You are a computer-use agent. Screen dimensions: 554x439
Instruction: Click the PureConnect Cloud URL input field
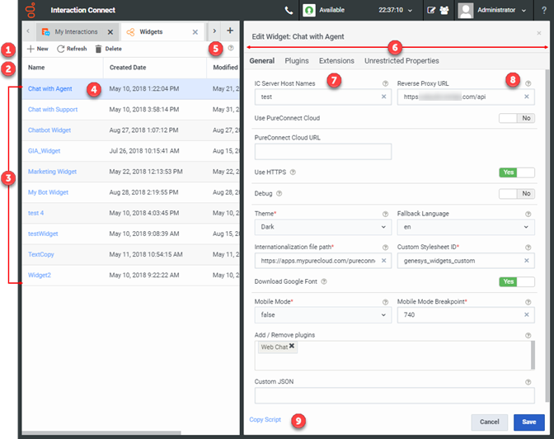[x=323, y=151]
